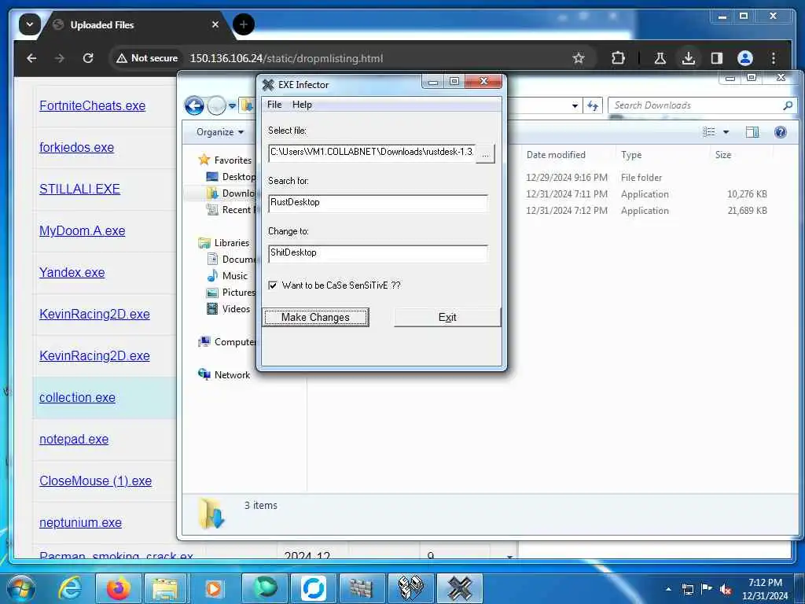
Task: Open the forkiedos.exe link
Action: click(x=76, y=147)
